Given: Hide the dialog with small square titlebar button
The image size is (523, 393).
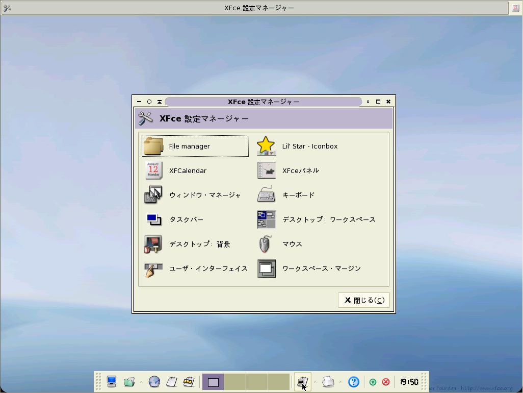Looking at the screenshot, I should pyautogui.click(x=368, y=102).
